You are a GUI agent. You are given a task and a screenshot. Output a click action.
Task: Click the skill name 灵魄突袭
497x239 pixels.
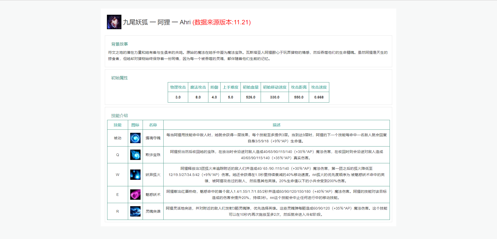tap(153, 211)
